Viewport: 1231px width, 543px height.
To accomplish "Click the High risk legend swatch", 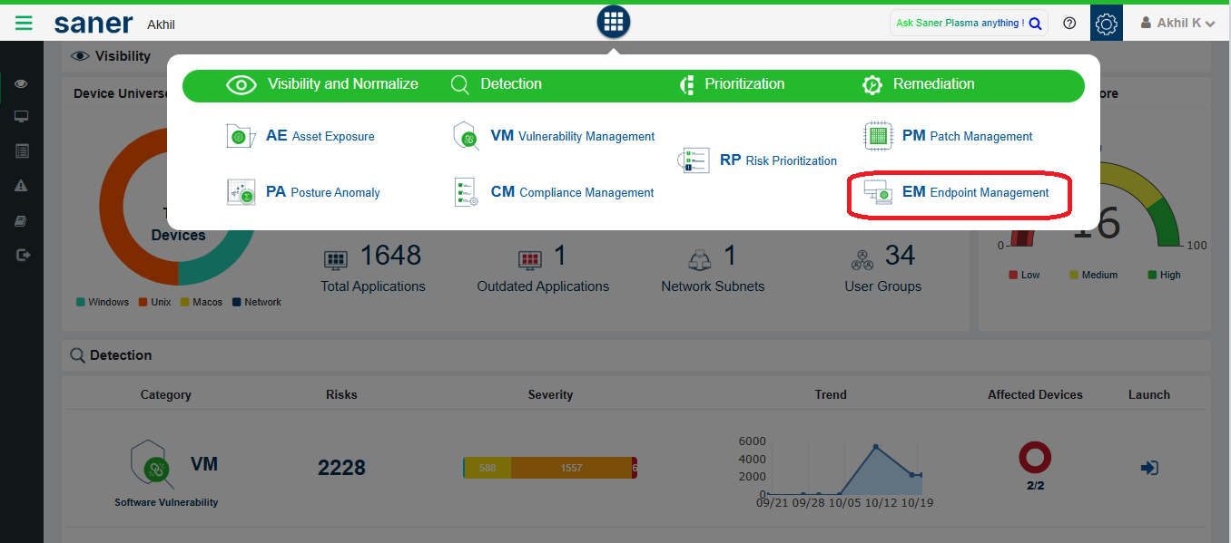I will tap(1152, 275).
